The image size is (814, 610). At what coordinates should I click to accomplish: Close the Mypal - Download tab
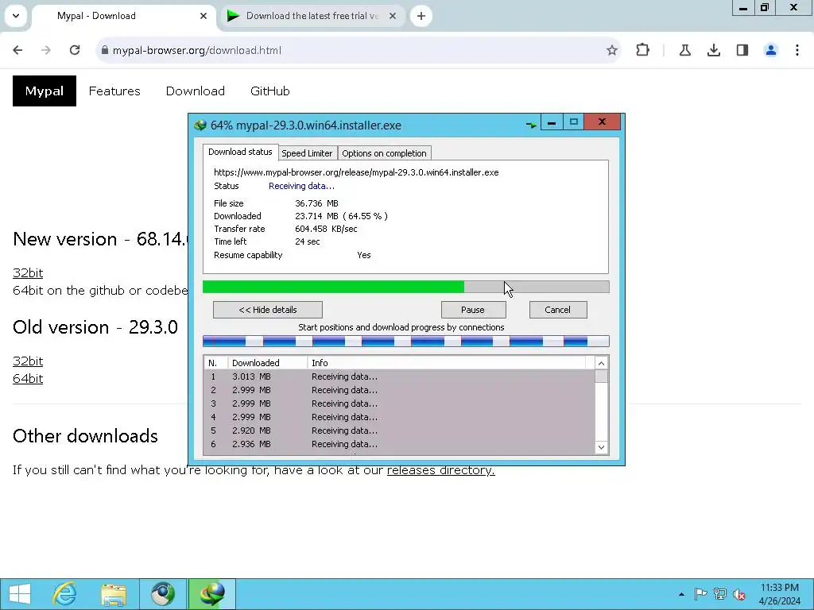pyautogui.click(x=203, y=16)
